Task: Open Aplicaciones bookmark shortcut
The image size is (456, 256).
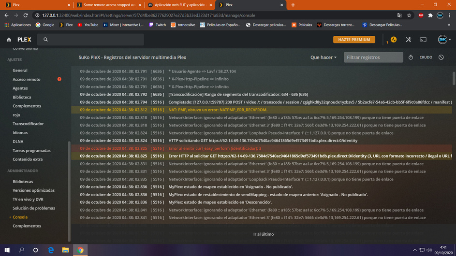Action: 17,25
